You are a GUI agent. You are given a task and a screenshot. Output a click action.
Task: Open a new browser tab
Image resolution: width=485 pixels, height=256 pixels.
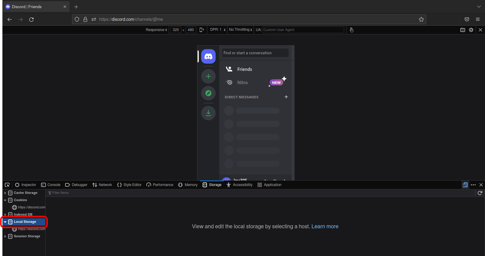pos(76,7)
